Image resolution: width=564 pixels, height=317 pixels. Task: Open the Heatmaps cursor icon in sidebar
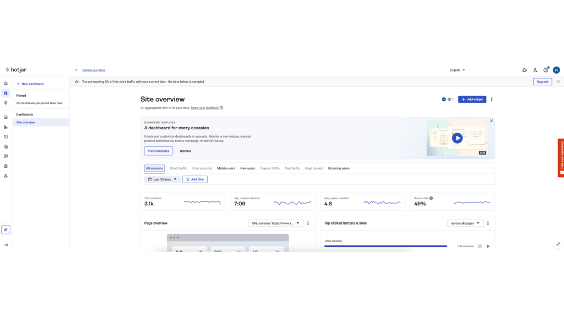[x=6, y=137]
